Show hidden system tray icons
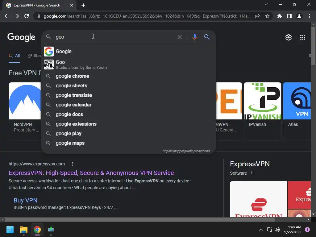This screenshot has height=237, width=316. point(261,230)
